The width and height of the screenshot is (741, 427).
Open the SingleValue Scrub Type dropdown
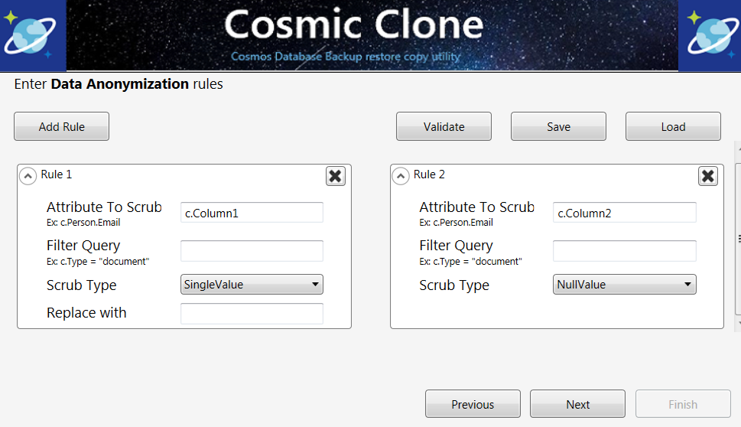[252, 284]
